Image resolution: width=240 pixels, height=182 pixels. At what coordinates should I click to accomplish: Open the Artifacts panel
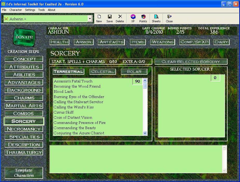[111, 42]
